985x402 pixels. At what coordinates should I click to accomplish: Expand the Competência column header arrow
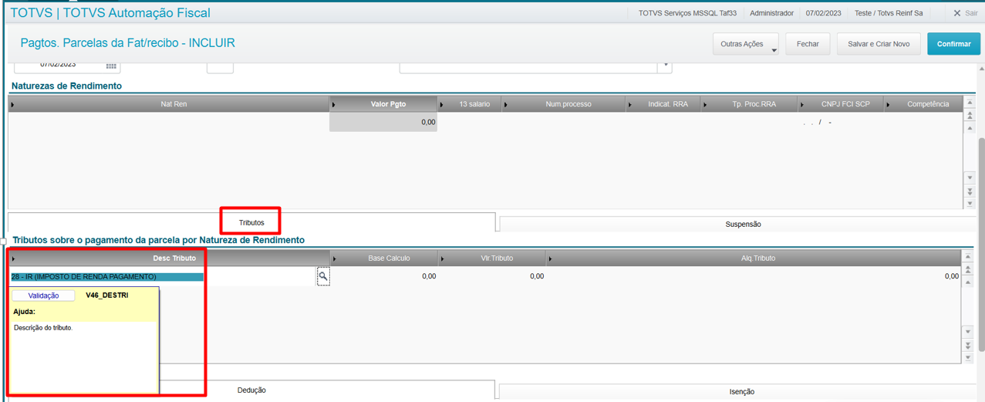tap(889, 104)
